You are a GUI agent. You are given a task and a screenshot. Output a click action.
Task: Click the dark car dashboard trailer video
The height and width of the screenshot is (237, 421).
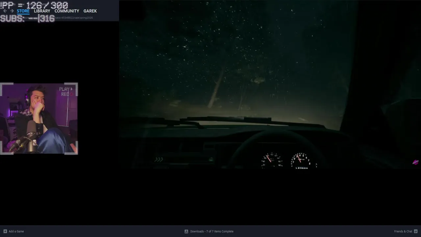pyautogui.click(x=270, y=84)
